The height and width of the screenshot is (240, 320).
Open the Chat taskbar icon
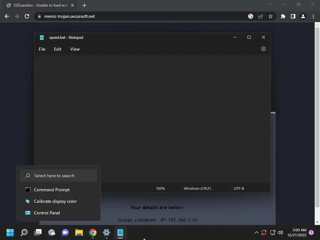pyautogui.click(x=65, y=232)
